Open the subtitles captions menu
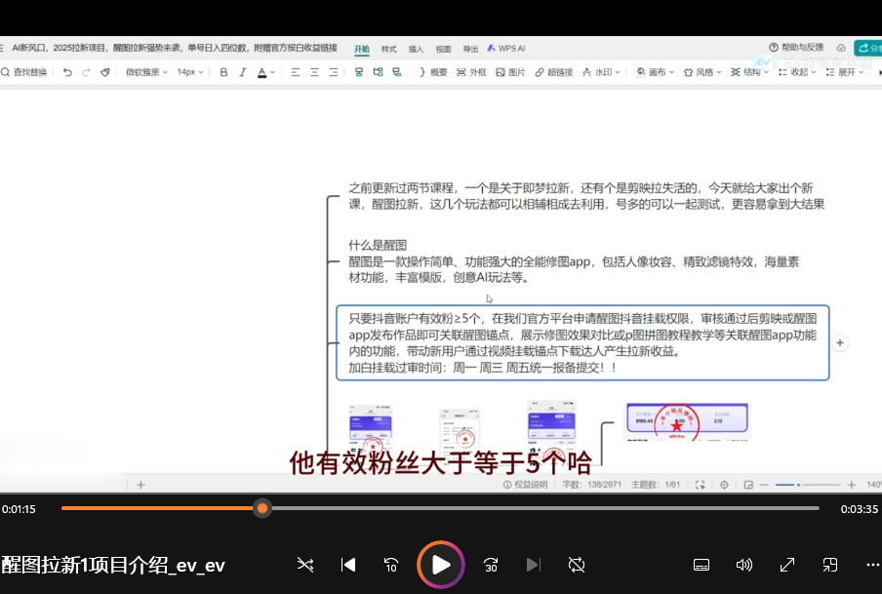 pyautogui.click(x=702, y=565)
